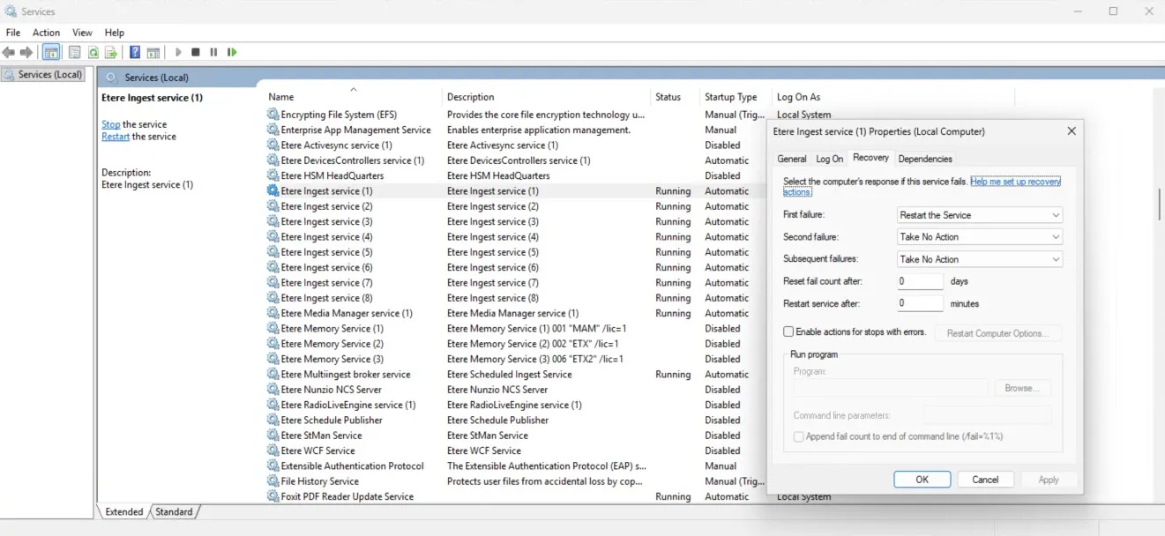
Task: Click the Stop the service link
Action: point(110,124)
